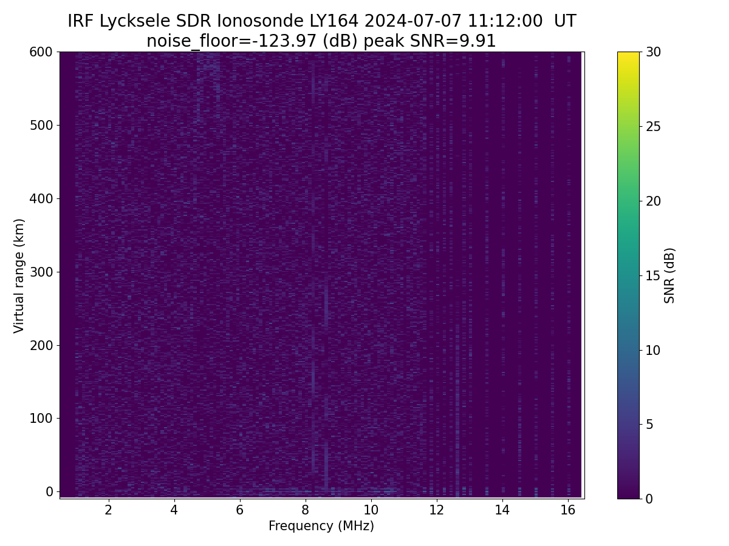Click the 300 tick on the range axis
Screen dimensions: 729x546
(41, 272)
